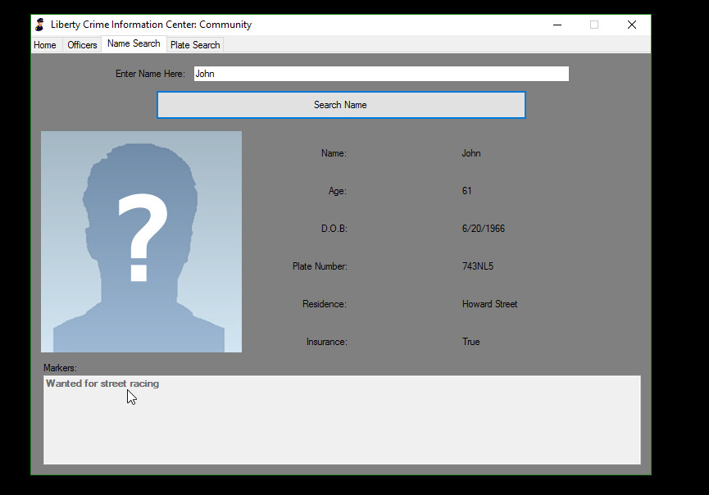Click the window title bar text

tap(151, 25)
